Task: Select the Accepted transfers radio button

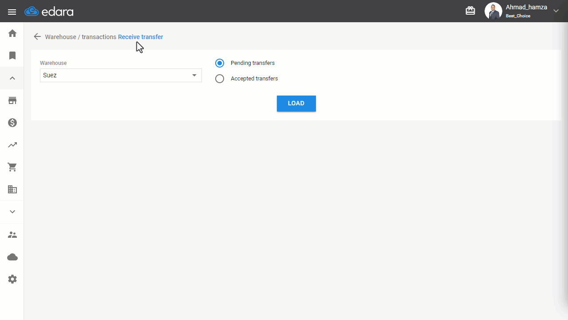Action: click(220, 79)
